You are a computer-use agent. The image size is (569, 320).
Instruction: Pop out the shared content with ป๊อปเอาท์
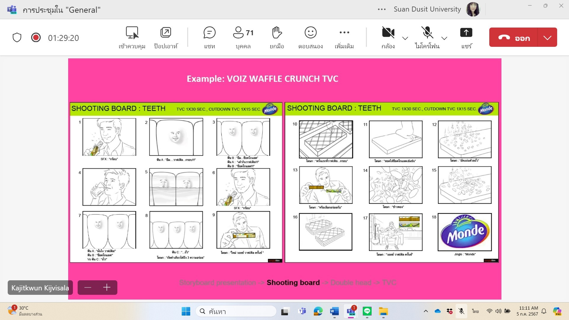click(x=166, y=38)
